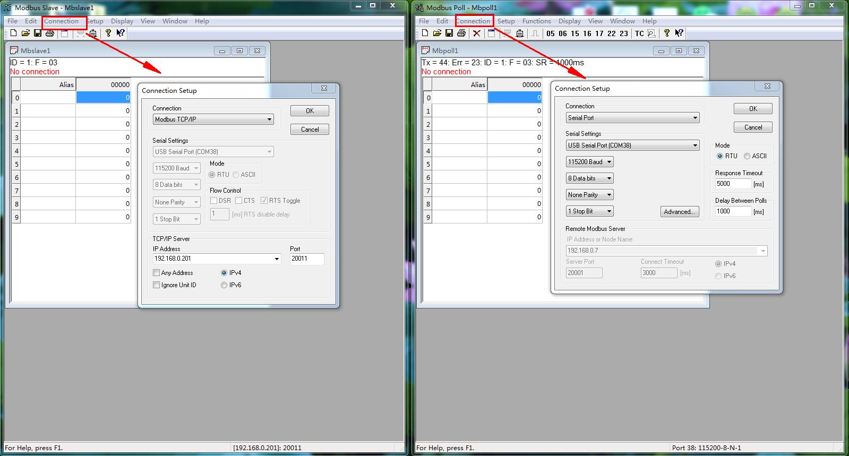This screenshot has width=849, height=456.
Task: Open Connection menu in Modbus Slave
Action: 62,21
